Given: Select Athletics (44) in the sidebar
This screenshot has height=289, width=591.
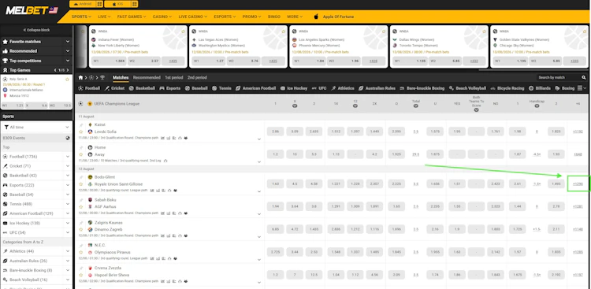Looking at the screenshot, I should 22,251.
